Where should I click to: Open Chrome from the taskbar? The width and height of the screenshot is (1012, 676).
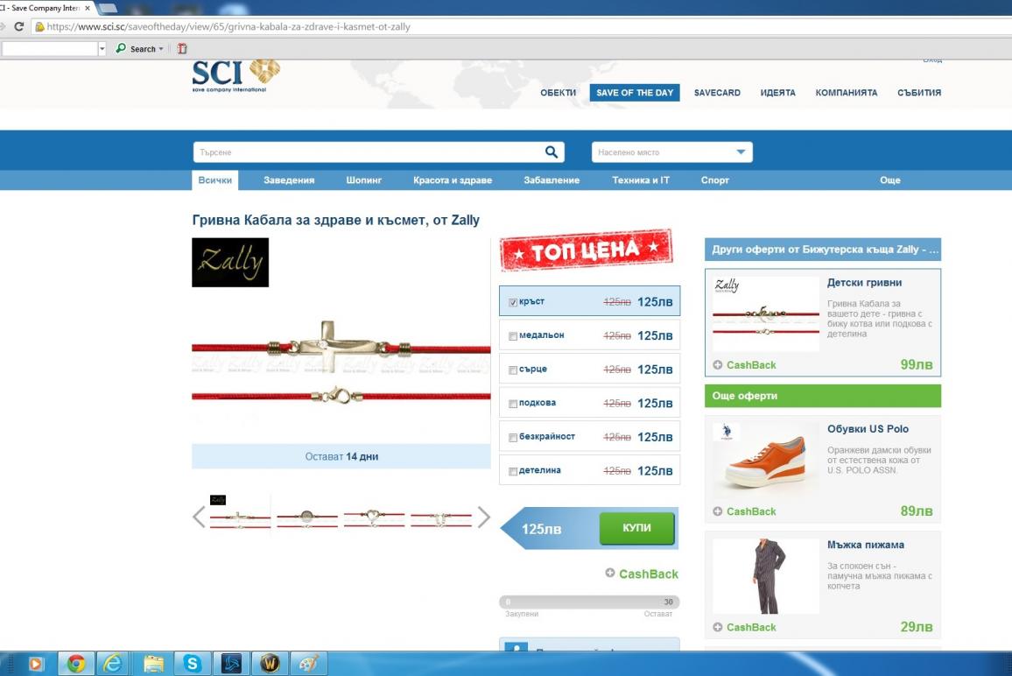click(76, 663)
